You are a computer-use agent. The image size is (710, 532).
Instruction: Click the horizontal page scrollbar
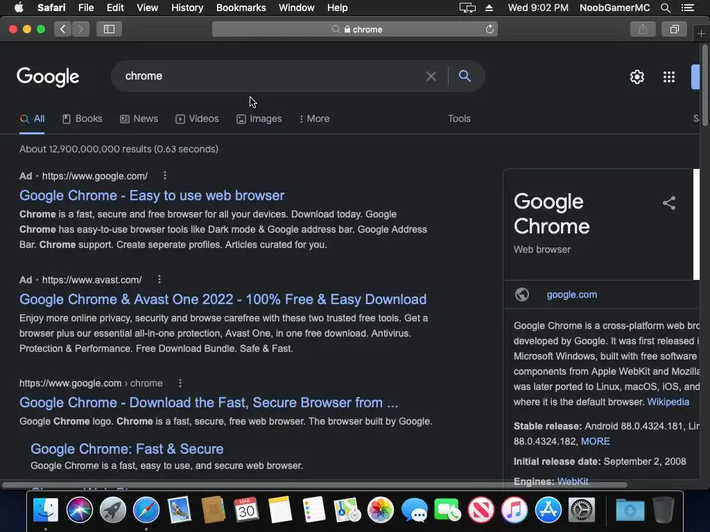[x=315, y=485]
